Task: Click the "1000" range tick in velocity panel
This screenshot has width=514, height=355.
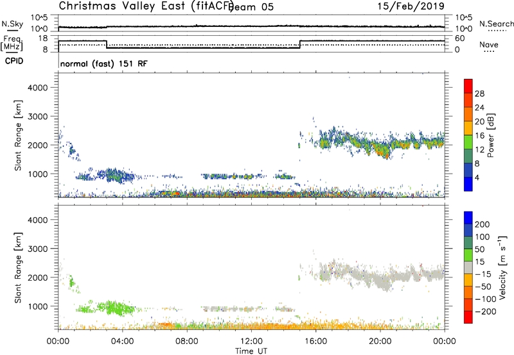Action: 38,306
